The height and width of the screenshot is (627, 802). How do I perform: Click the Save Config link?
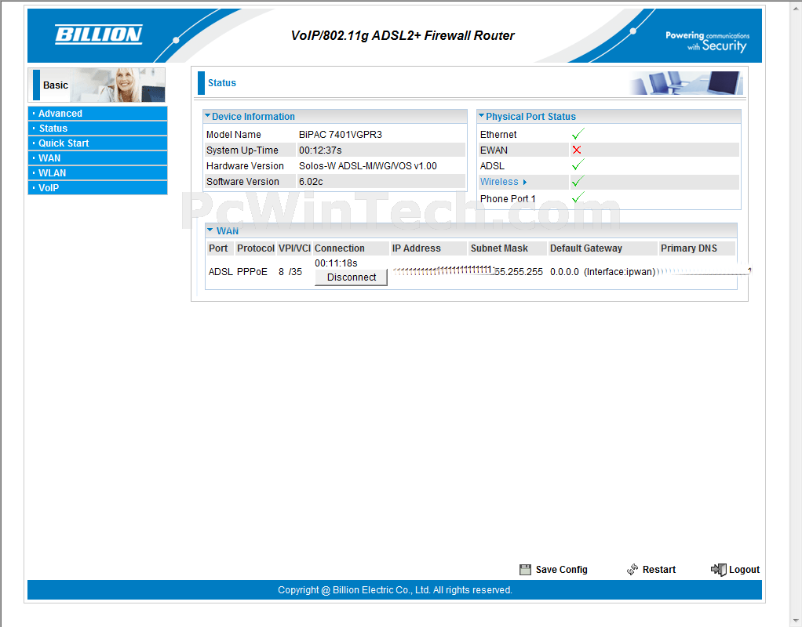pos(561,570)
